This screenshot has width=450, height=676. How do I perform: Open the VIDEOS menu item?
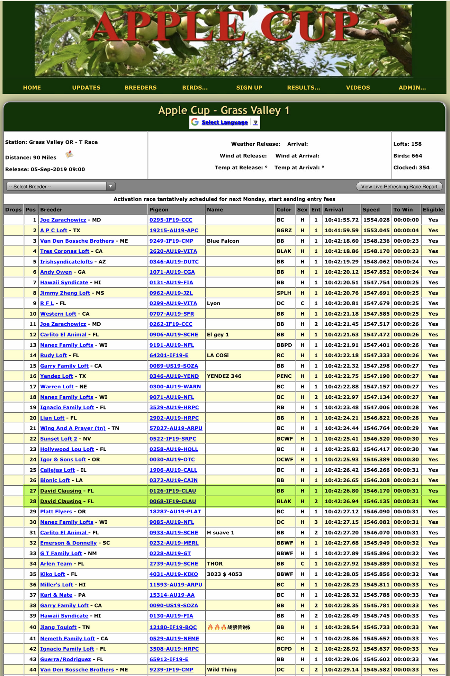pyautogui.click(x=358, y=88)
